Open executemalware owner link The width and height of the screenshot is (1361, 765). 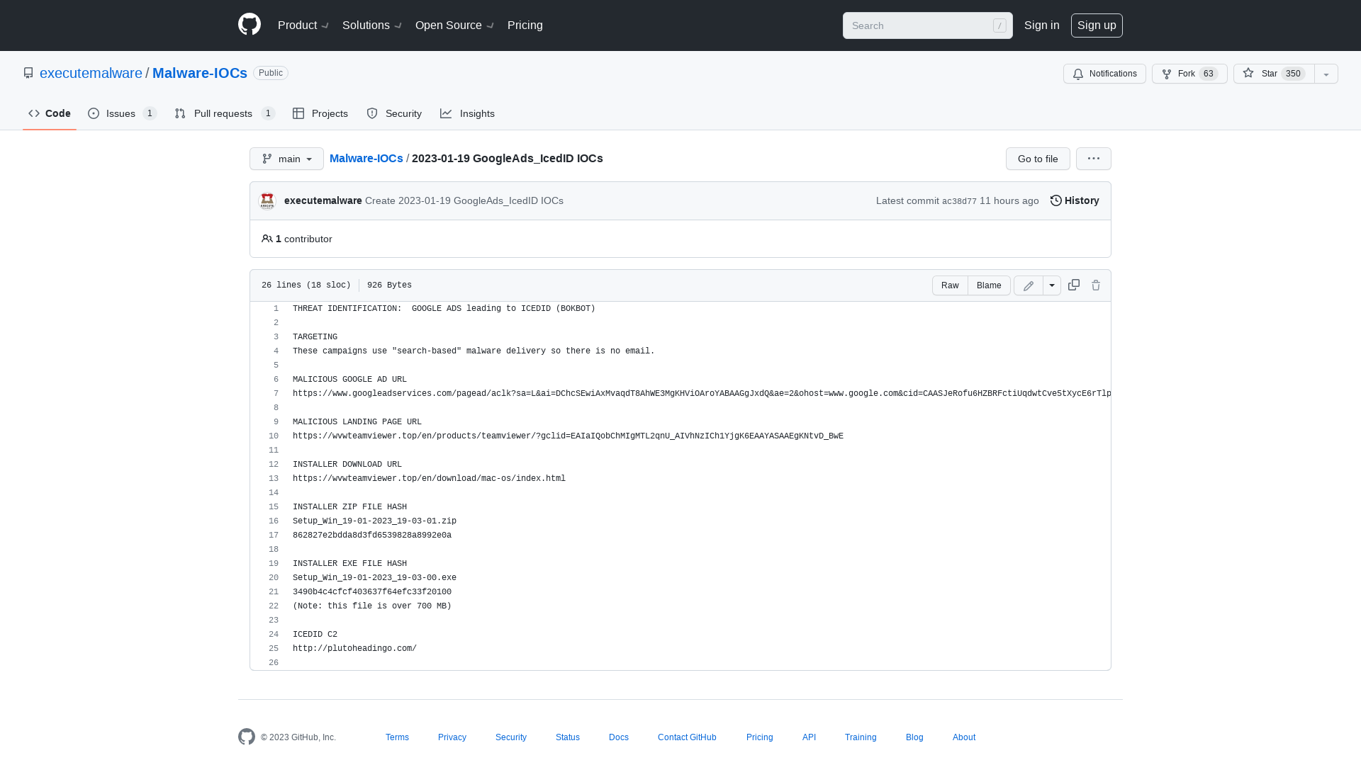coord(91,73)
